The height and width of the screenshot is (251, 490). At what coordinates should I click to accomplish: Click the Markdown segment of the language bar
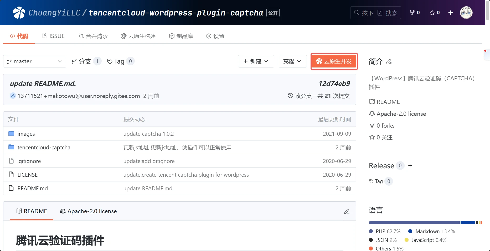pyautogui.click(x=468, y=223)
